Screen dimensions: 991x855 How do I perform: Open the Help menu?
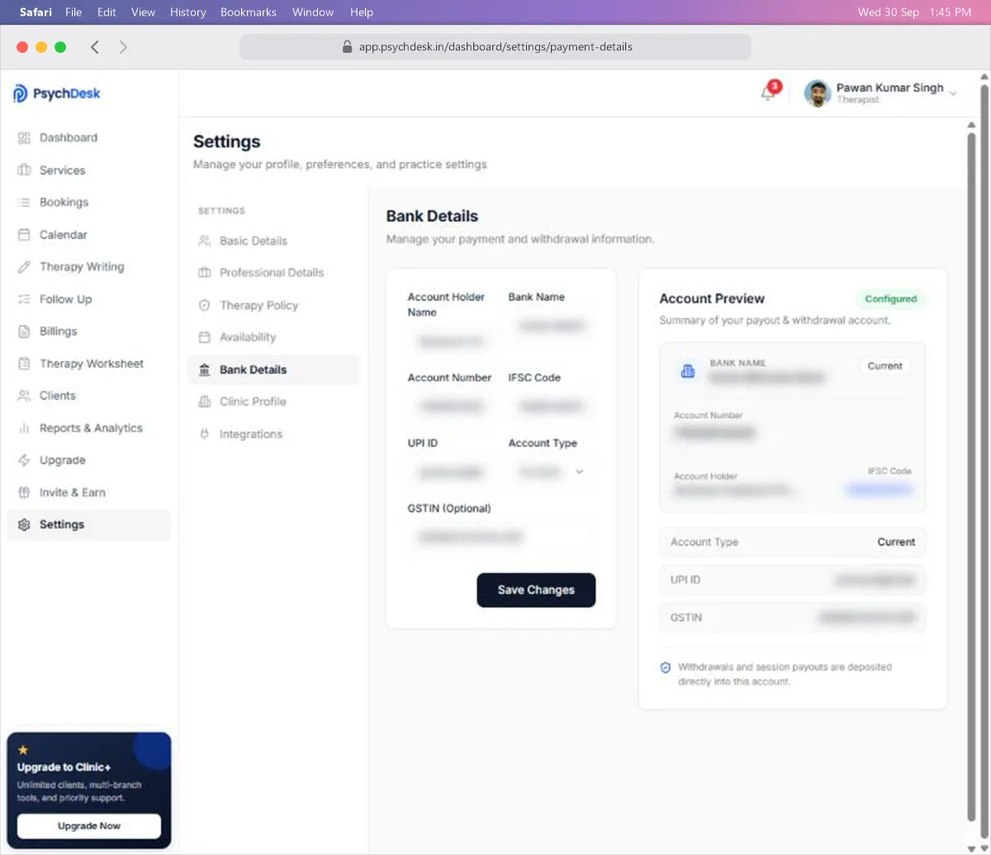point(362,12)
